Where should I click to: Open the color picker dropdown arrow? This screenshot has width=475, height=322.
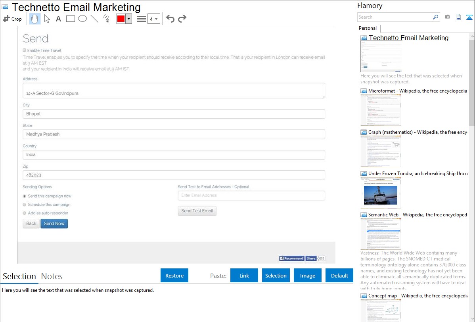(129, 19)
